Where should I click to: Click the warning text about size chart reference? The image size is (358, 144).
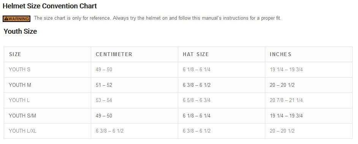(x=158, y=18)
